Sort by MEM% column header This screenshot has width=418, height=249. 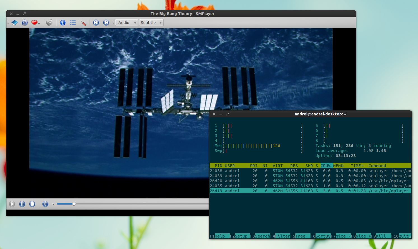pos(338,166)
